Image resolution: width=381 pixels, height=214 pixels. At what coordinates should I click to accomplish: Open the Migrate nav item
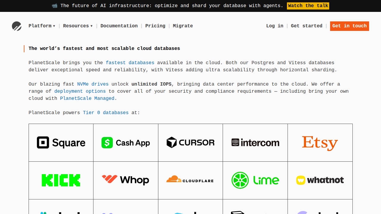click(183, 26)
